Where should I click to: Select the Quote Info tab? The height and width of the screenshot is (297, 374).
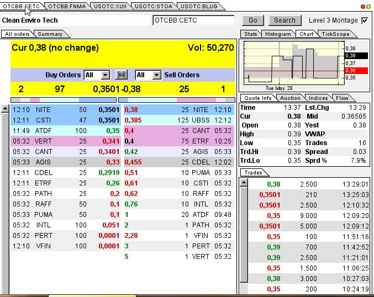[258, 98]
